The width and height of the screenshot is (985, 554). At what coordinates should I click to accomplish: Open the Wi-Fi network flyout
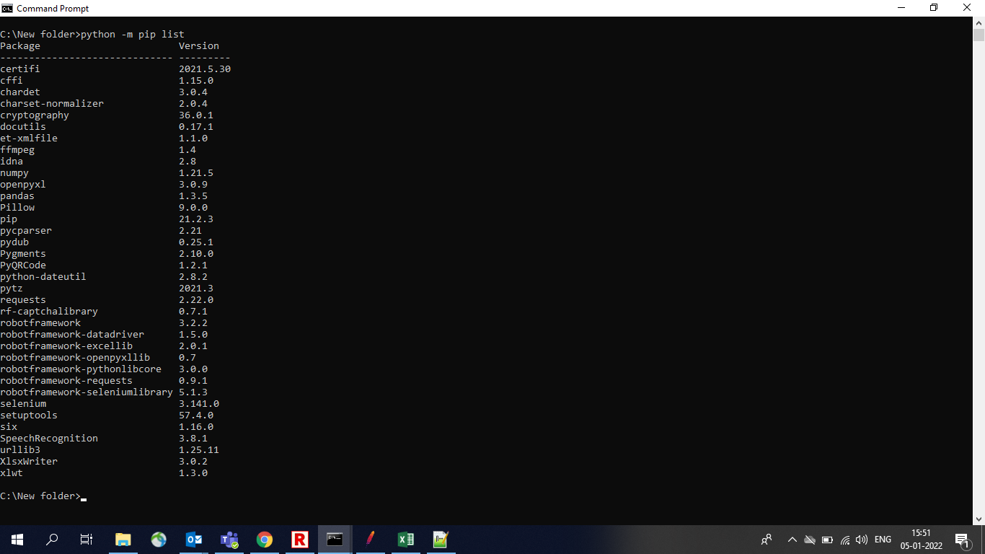[845, 540]
